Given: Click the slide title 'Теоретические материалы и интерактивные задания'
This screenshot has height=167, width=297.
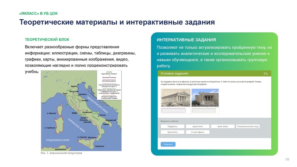Looking at the screenshot, I should pyautogui.click(x=117, y=22).
